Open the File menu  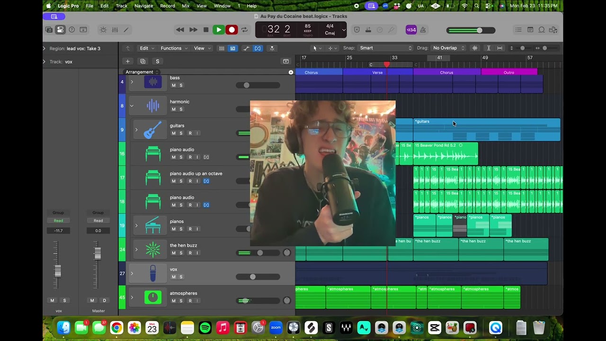coord(89,6)
